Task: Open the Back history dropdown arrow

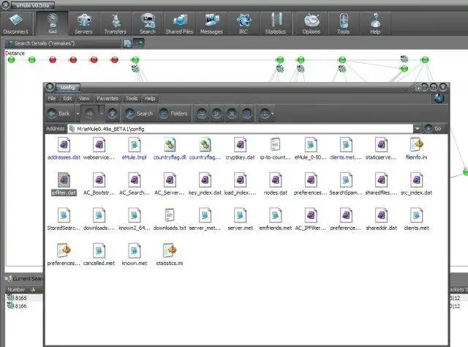Action: pos(78,113)
